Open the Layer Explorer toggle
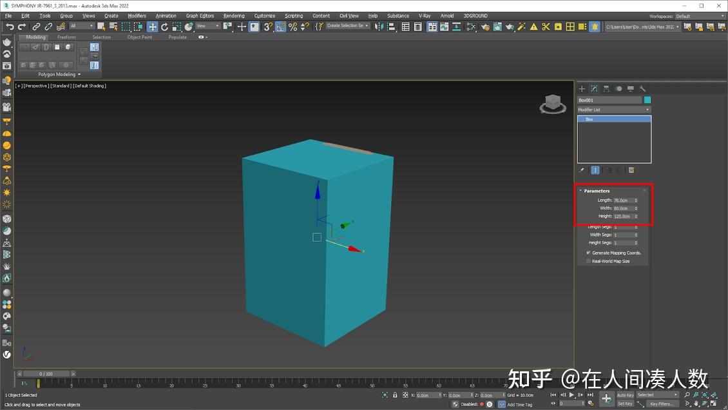The image size is (728, 410). tap(418, 27)
